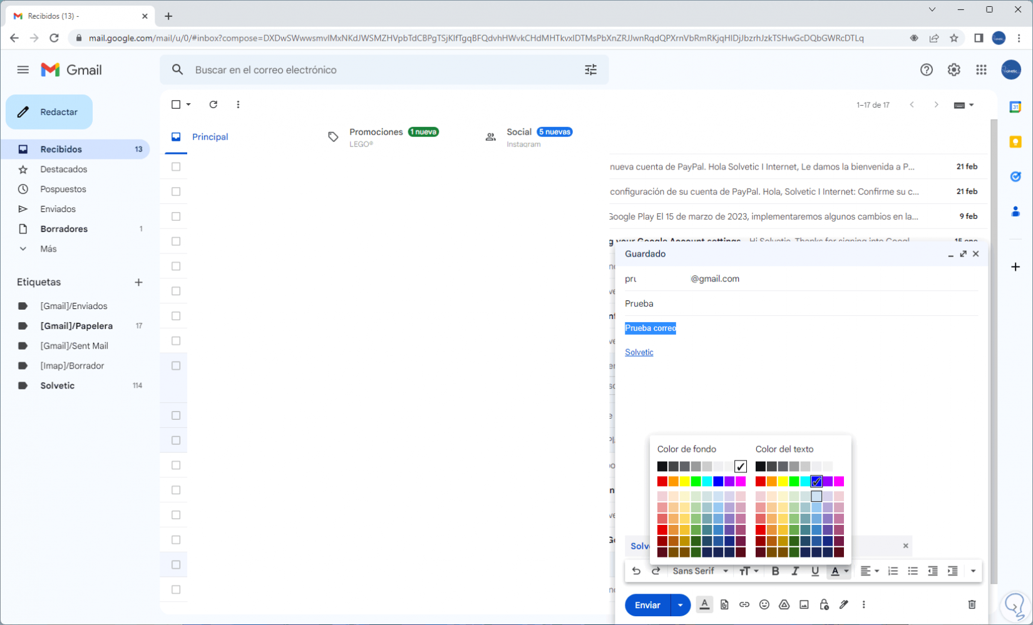
Task: Toggle italic formatting
Action: click(795, 571)
